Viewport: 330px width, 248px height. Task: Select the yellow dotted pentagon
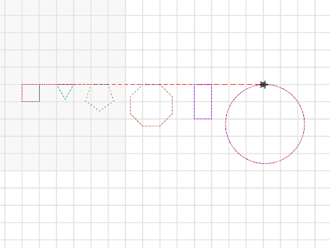[100, 98]
